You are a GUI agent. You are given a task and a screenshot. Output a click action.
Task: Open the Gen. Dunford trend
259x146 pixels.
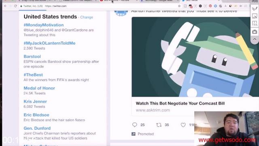click(x=37, y=128)
